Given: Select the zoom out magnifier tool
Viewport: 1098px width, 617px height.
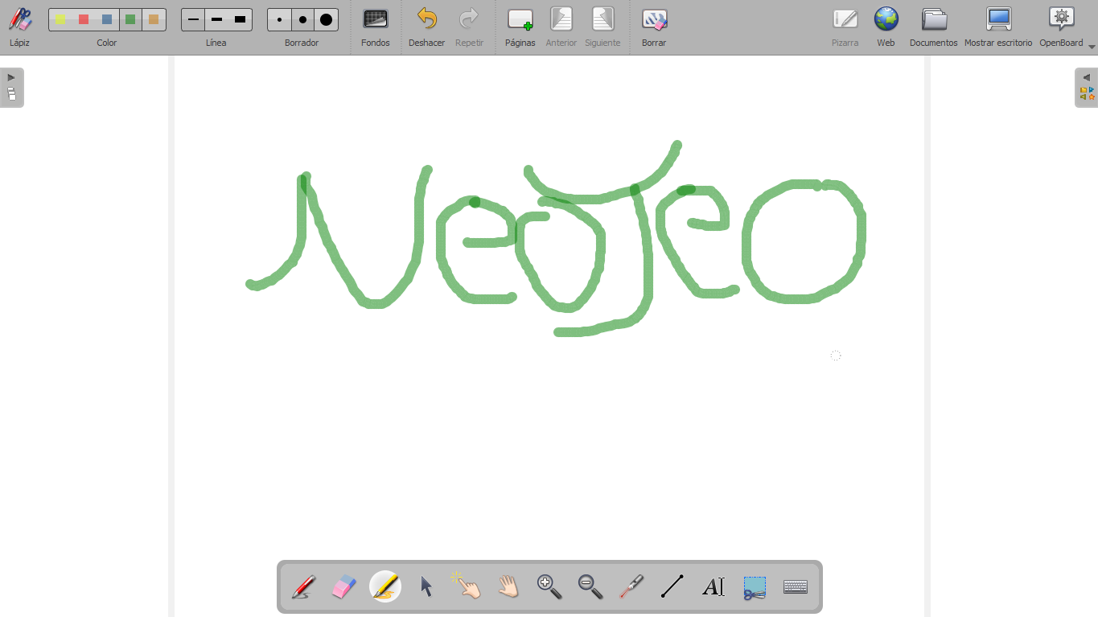Looking at the screenshot, I should 590,586.
